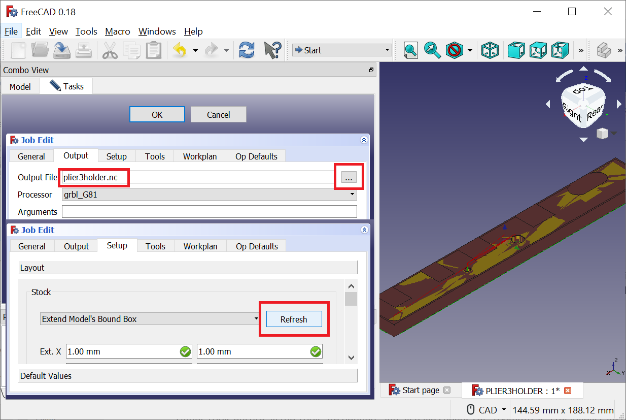Select the Right view cube icon

coord(560,50)
